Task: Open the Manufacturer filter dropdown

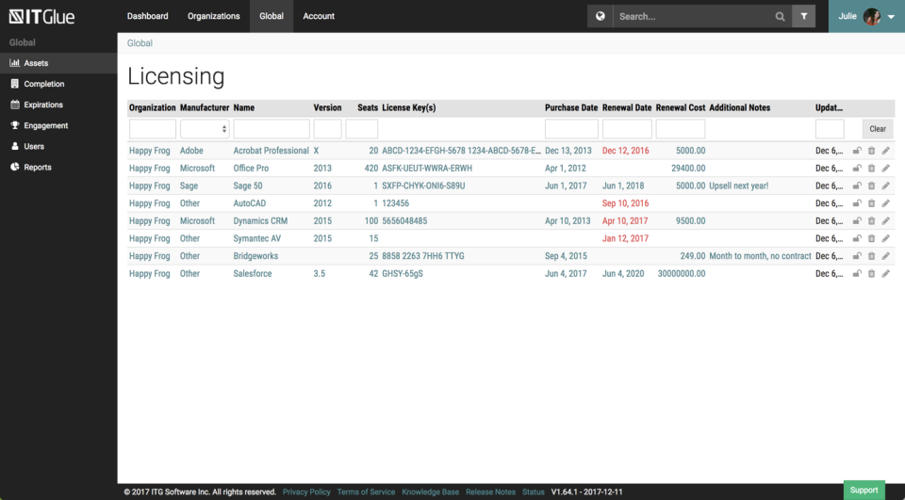Action: click(x=205, y=129)
